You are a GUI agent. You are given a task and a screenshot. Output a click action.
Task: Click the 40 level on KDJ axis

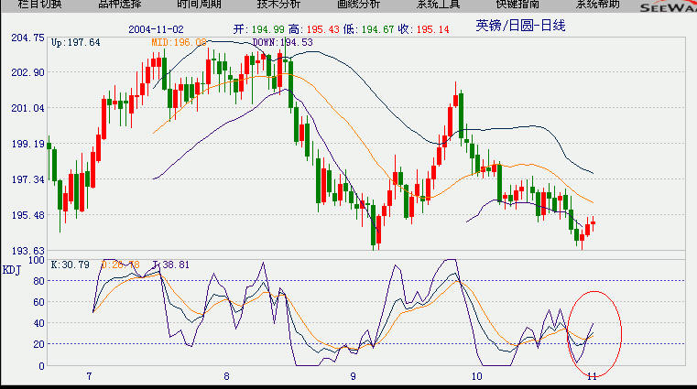[39, 323]
